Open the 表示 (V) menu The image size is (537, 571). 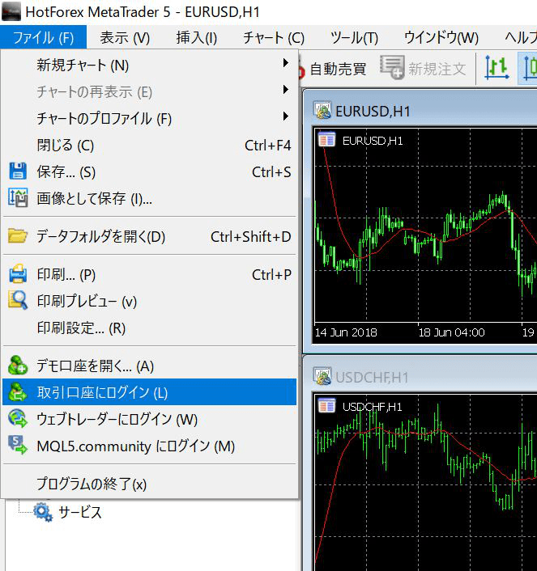click(125, 38)
